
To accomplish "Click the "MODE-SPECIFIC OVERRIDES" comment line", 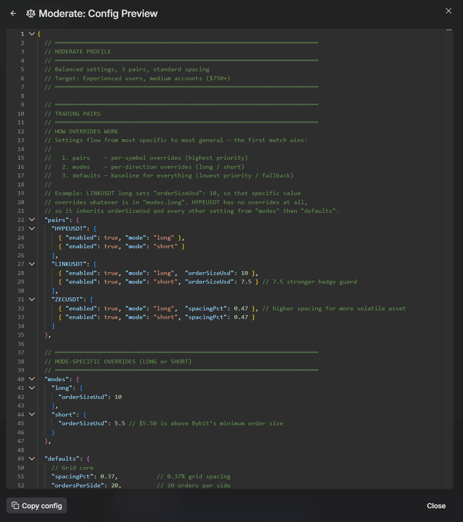I will [x=118, y=362].
